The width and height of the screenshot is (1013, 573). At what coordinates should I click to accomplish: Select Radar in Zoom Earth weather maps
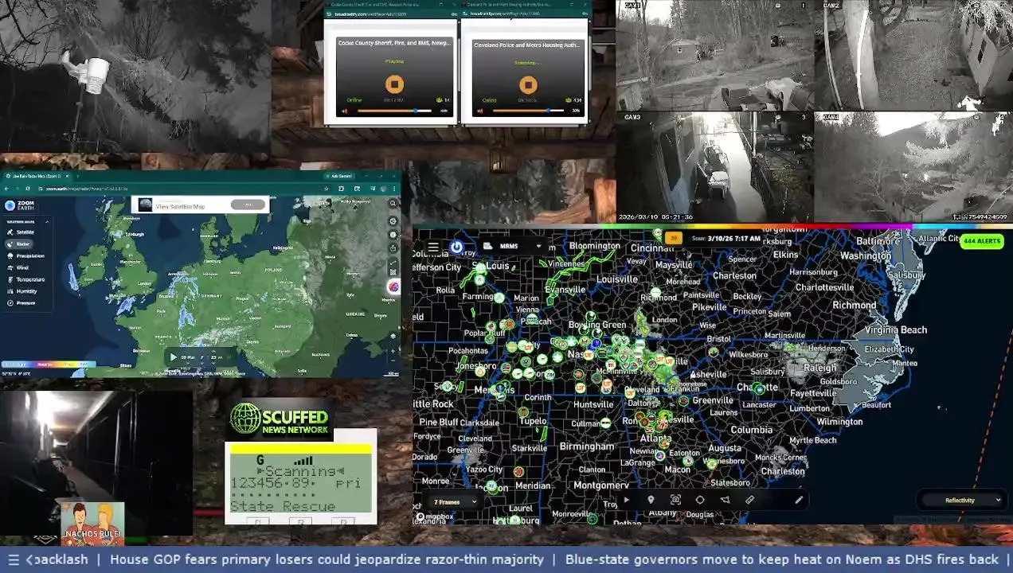[x=19, y=244]
